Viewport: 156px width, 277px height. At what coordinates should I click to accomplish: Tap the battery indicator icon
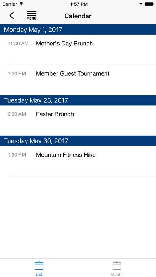click(149, 4)
